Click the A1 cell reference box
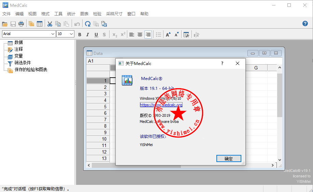The width and height of the screenshot is (313, 192). point(101,61)
